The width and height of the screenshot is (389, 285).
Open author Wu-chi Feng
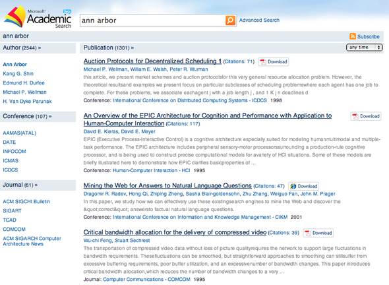click(x=98, y=241)
